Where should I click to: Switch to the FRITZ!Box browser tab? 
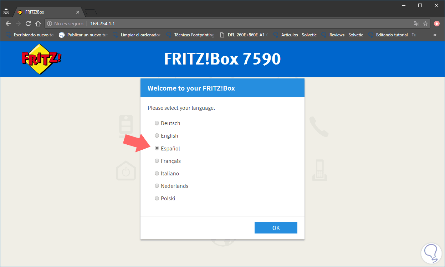[48, 12]
